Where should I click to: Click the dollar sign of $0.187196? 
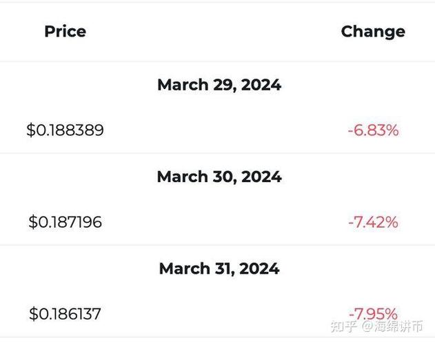pos(33,222)
